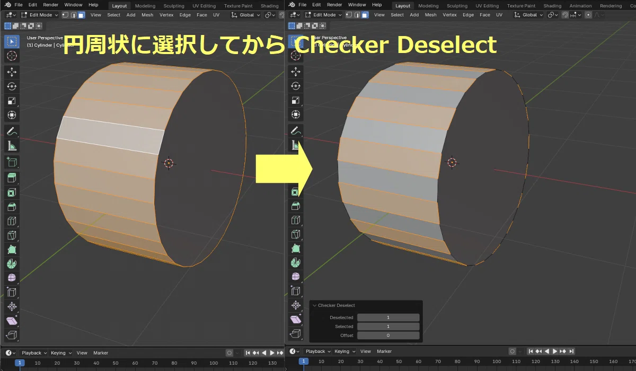
Task: Open Keying dropdown in right window timeline
Action: pos(344,351)
